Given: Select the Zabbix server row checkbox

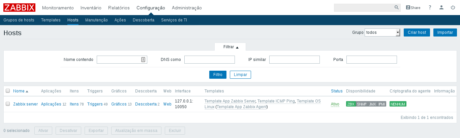Looking at the screenshot, I should [8, 104].
